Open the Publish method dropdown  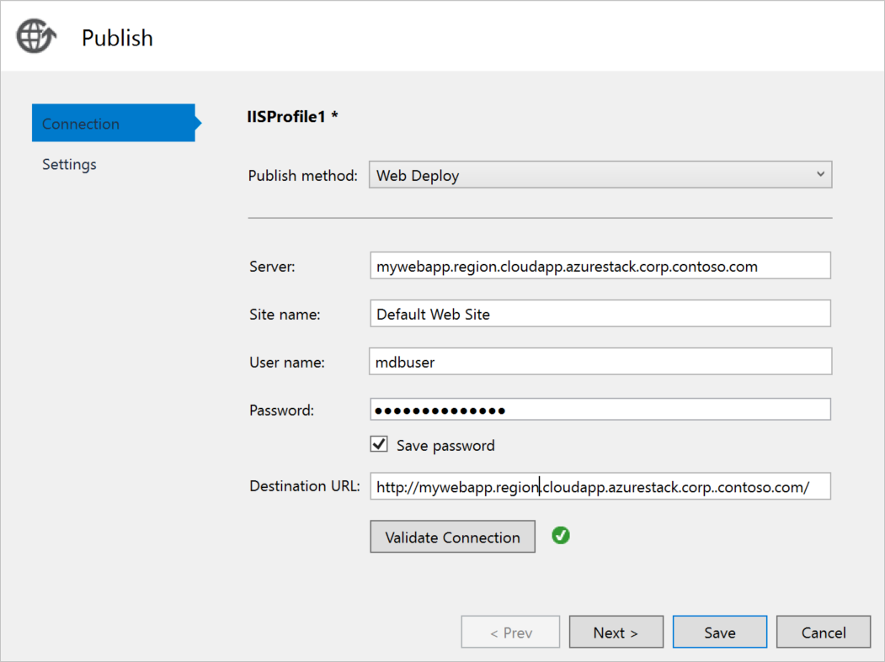pyautogui.click(x=600, y=175)
